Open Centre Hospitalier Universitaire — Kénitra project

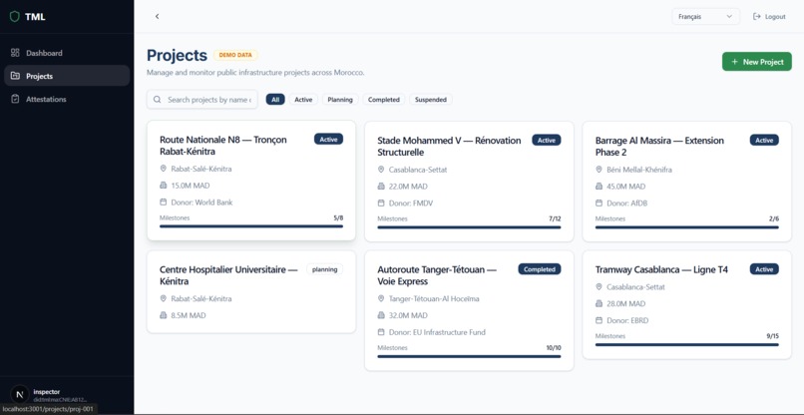[x=251, y=292]
